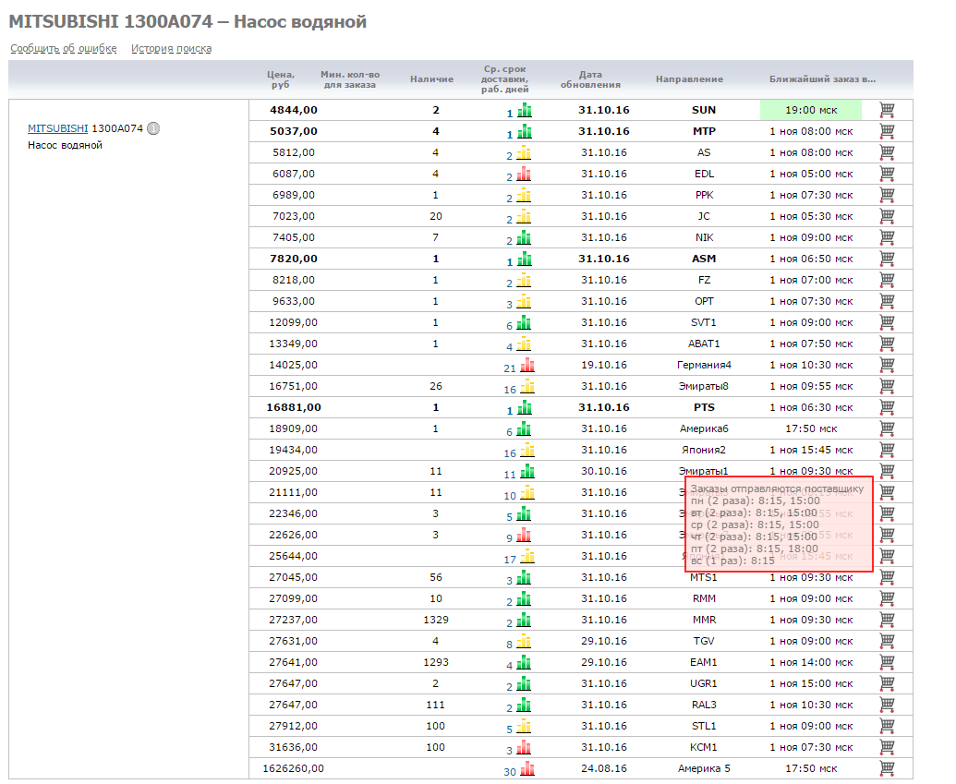Click the yellow delivery chart icon for Япония2
The width and height of the screenshot is (956, 784).
pos(526,450)
